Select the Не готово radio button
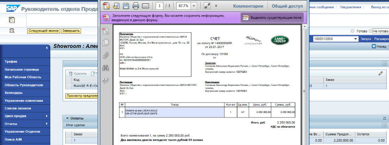 pos(371,31)
